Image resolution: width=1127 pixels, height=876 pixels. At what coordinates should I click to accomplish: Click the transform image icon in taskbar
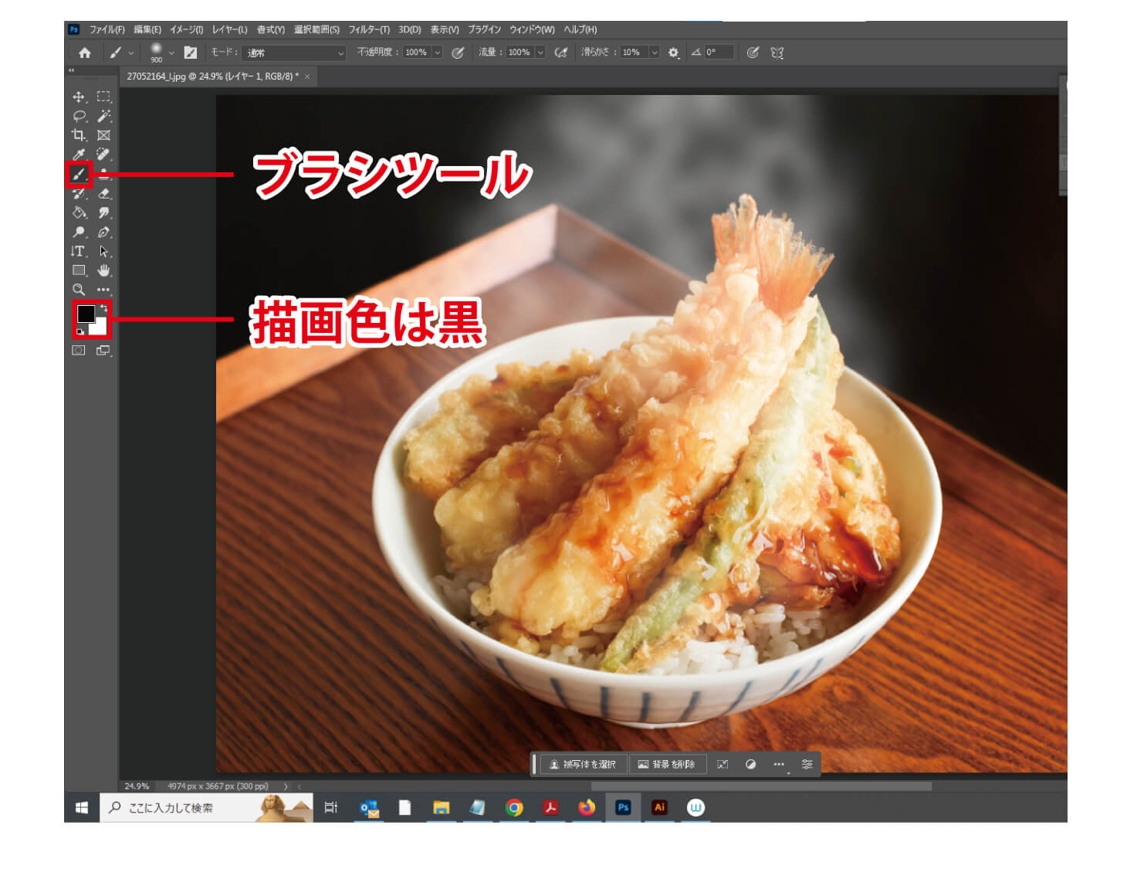tap(723, 765)
